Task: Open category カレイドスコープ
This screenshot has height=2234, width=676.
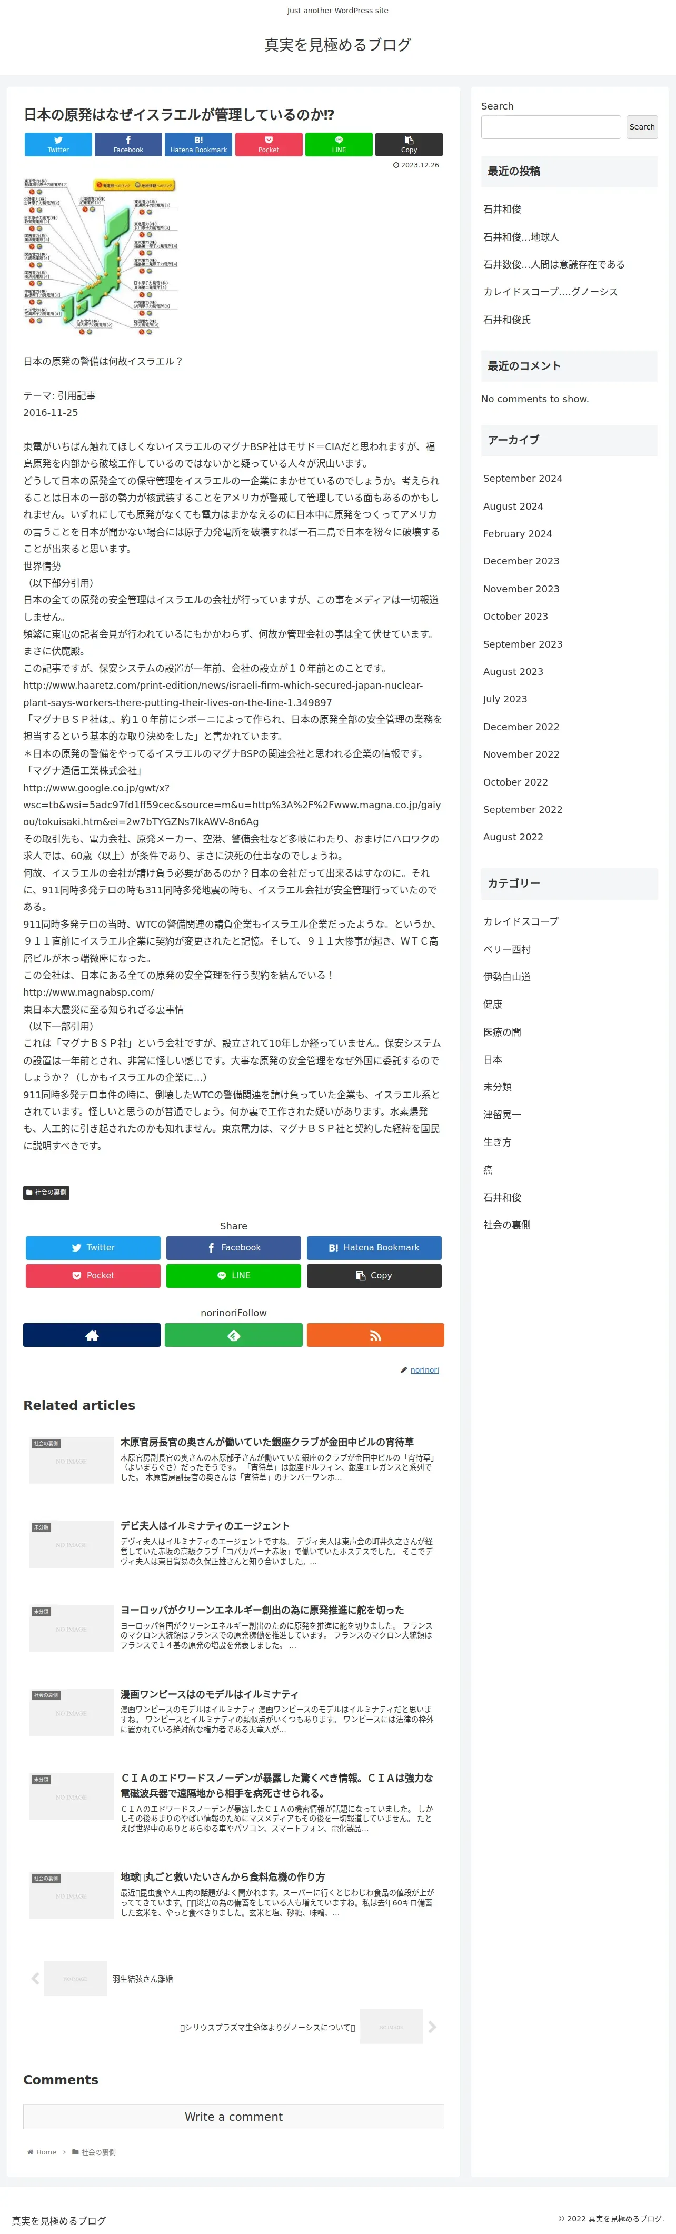Action: pyautogui.click(x=521, y=922)
